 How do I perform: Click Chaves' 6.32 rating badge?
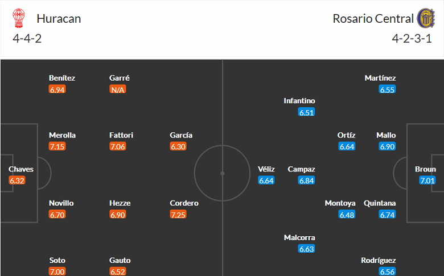click(x=17, y=181)
